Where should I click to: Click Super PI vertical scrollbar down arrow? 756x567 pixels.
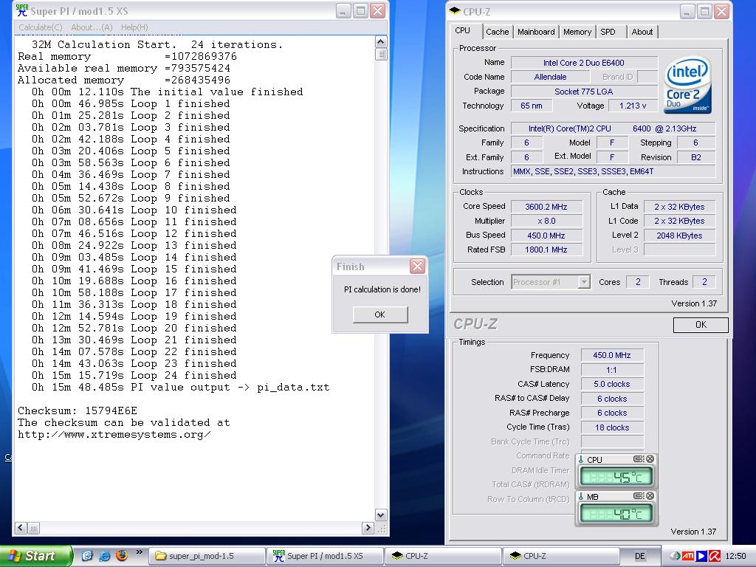[380, 515]
